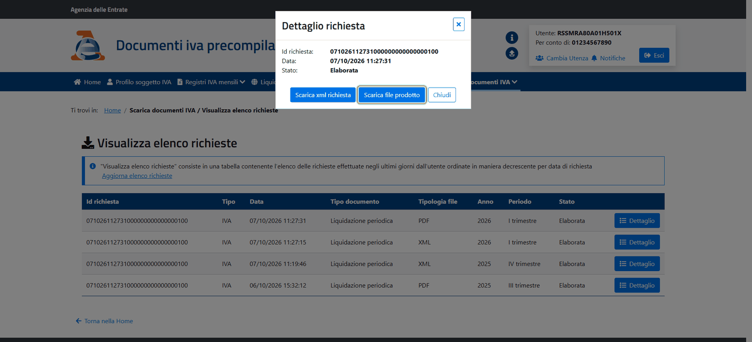Click Chiudi button in dialog
752x342 pixels.
click(x=442, y=95)
